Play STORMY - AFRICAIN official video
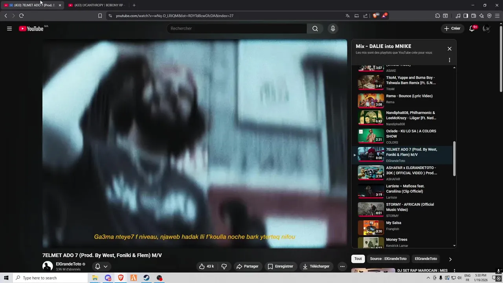503x283 pixels. (402, 210)
